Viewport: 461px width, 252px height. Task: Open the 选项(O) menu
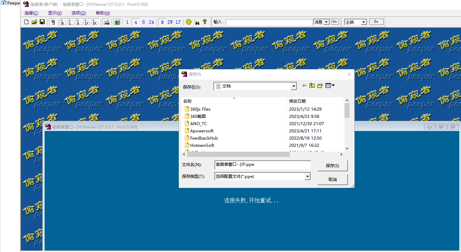click(79, 13)
